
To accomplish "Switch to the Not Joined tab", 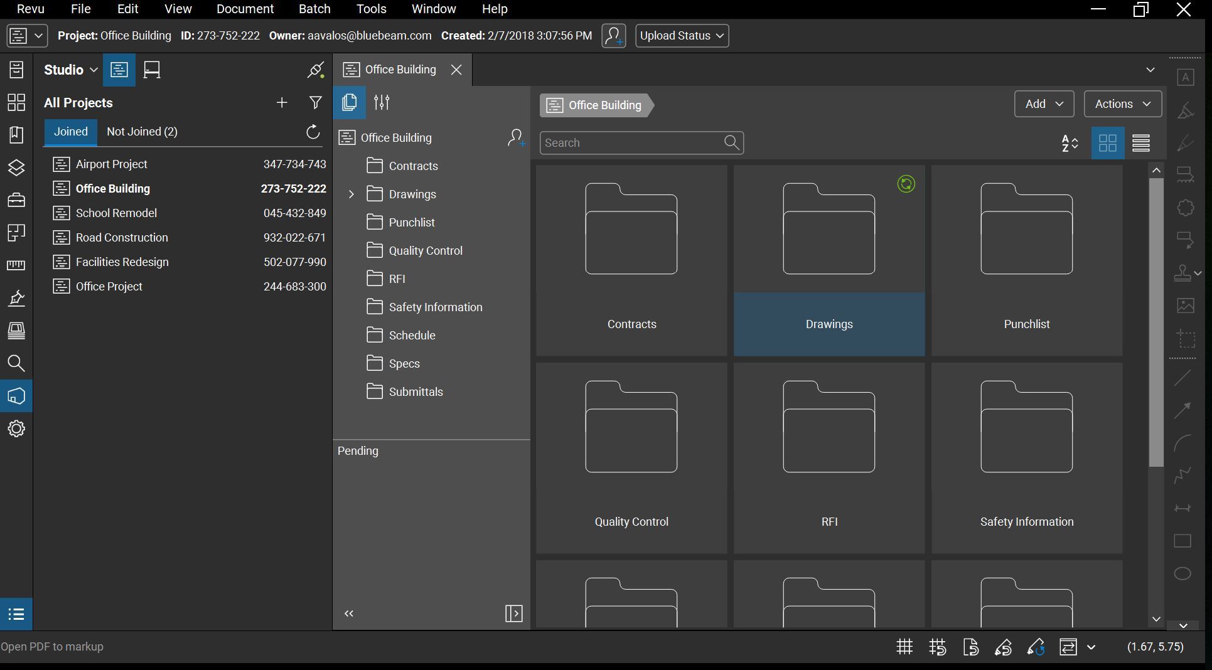I will click(x=142, y=132).
